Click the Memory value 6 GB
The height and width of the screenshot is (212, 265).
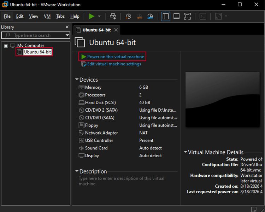[143, 87]
